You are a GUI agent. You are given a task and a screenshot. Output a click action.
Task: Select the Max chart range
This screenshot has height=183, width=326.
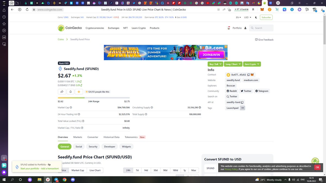coord(193,170)
